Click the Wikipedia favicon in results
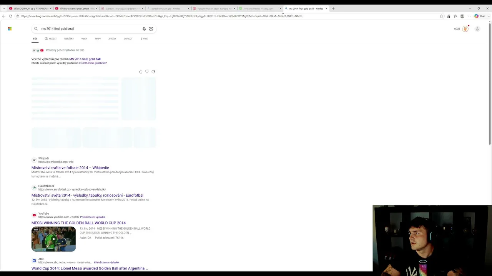The height and width of the screenshot is (276, 492). click(34, 160)
